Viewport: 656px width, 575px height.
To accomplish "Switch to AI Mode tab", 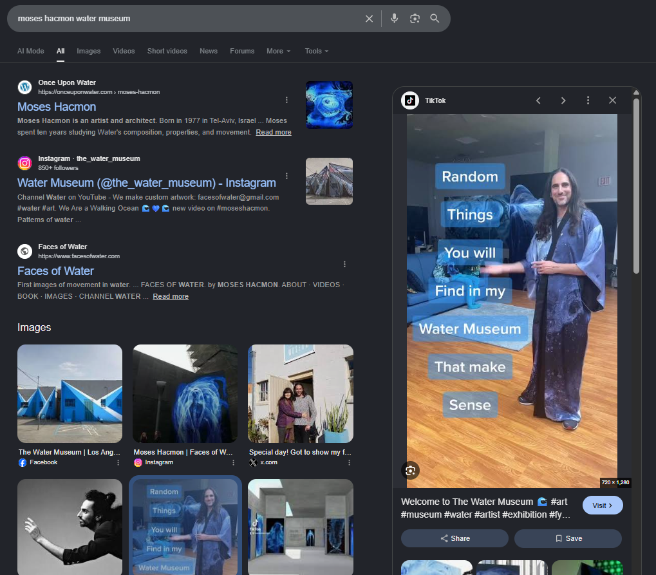I will click(30, 51).
